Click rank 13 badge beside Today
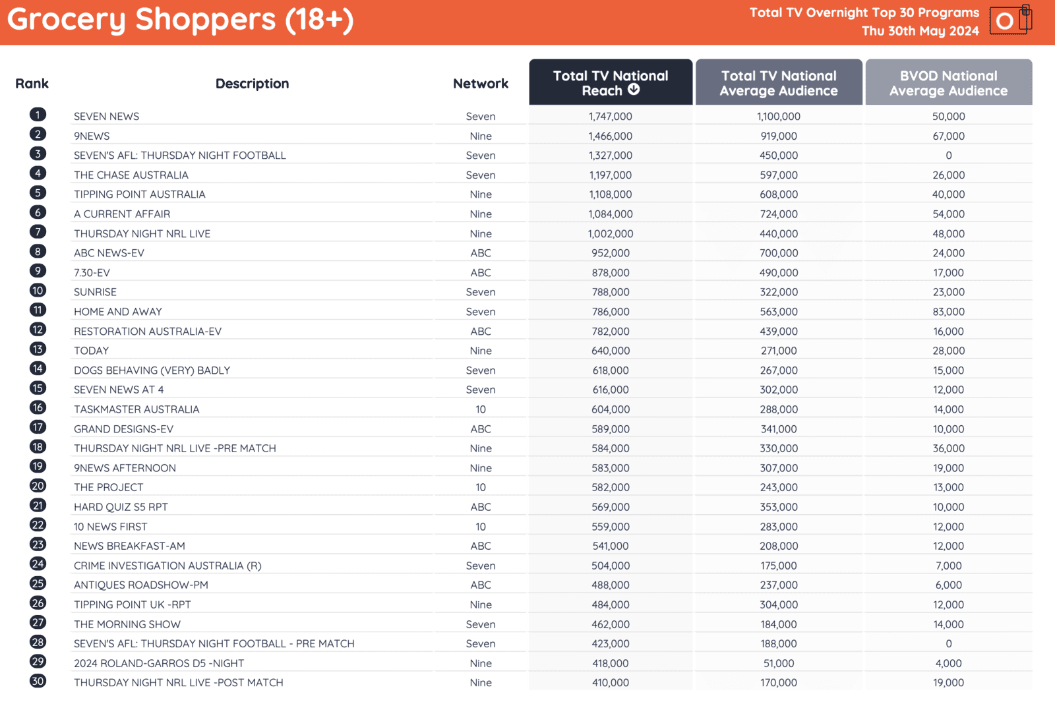Image resolution: width=1055 pixels, height=706 pixels. click(x=38, y=349)
